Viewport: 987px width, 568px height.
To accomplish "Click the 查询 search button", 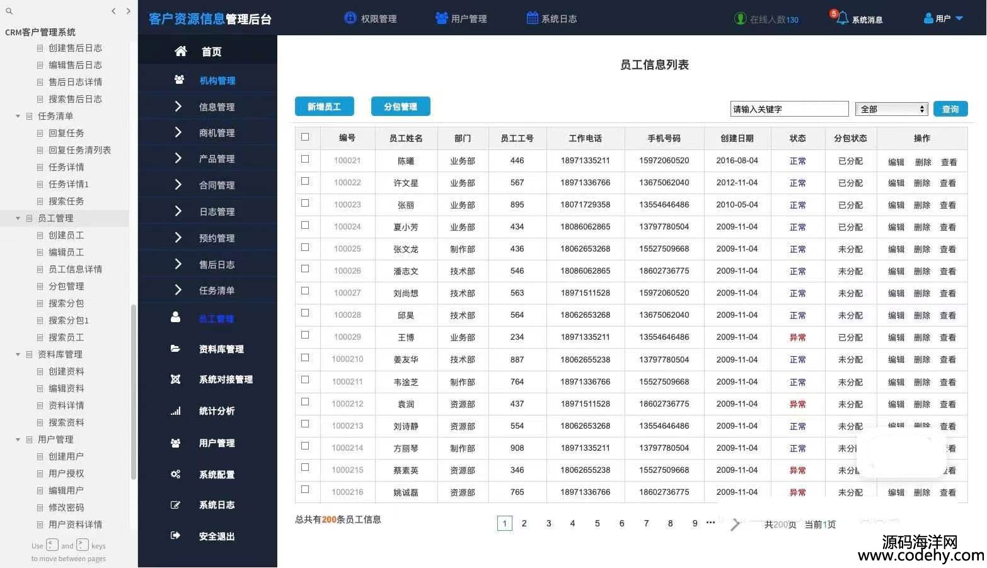I will [950, 109].
